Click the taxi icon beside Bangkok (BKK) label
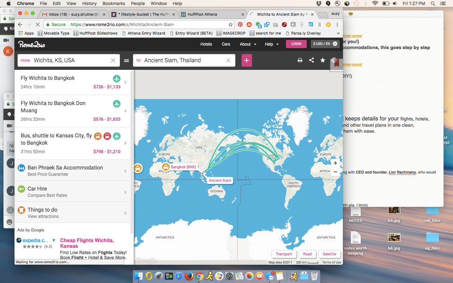This screenshot has width=453, height=283. 166,167
